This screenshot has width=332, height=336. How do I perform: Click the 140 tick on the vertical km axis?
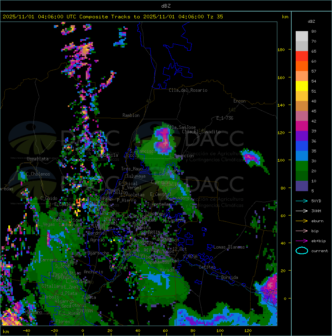(281, 105)
